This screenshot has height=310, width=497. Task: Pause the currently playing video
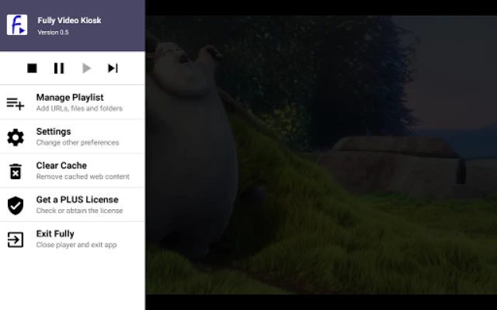[59, 68]
